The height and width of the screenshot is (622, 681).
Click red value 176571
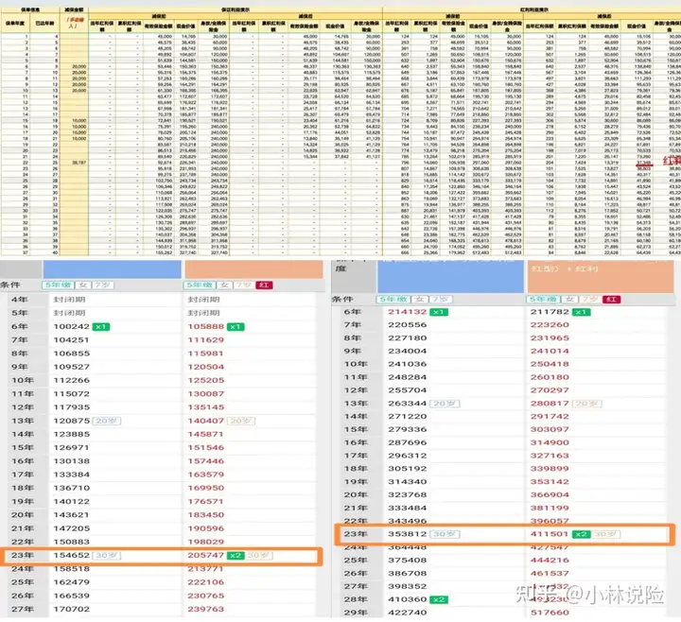tap(206, 502)
